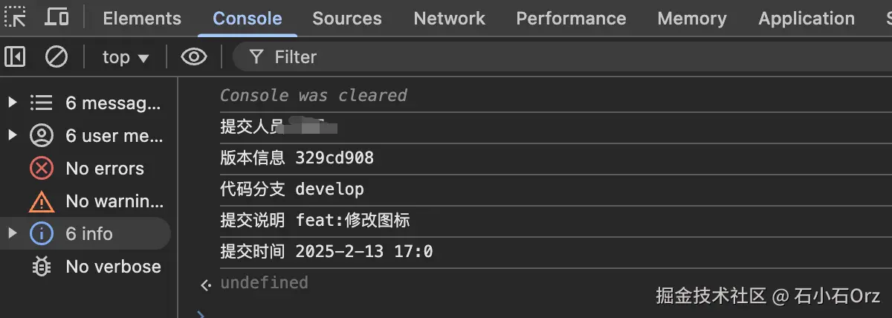Select the Network tab
Viewport: 892px width, 318px height.
(449, 19)
